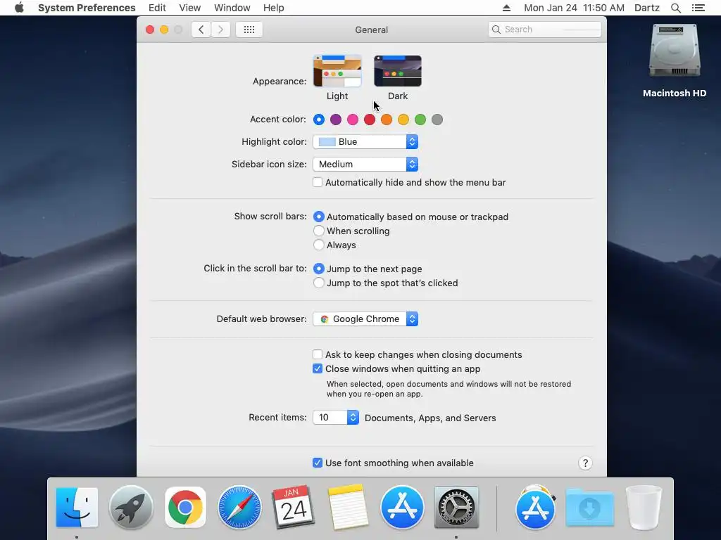The width and height of the screenshot is (721, 540).
Task: Open the Notes app in Dock
Action: pos(348,508)
